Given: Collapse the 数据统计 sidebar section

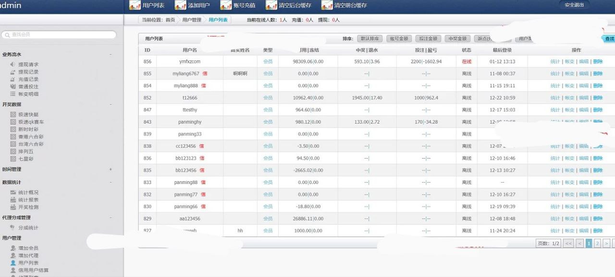Looking at the screenshot, I should pos(111,183).
